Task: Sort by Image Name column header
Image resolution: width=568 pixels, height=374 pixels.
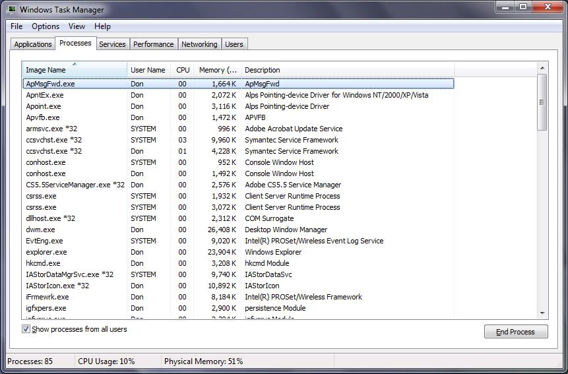Action: tap(75, 70)
